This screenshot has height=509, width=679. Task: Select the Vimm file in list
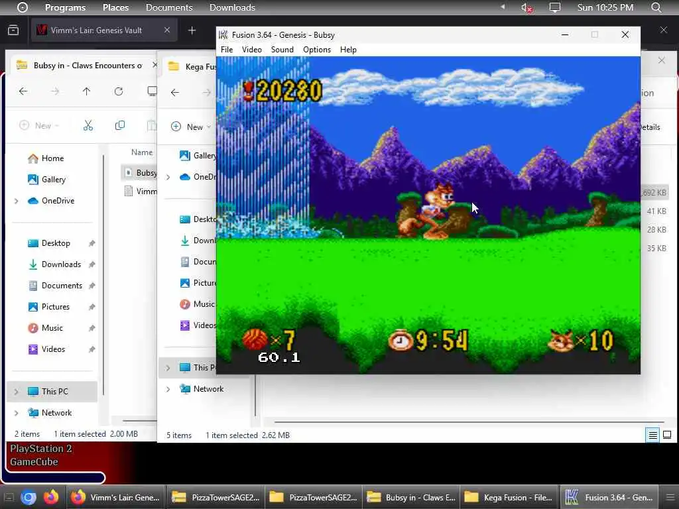point(139,192)
